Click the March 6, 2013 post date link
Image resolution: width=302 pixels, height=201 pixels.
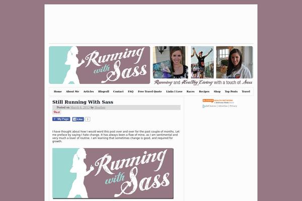pyautogui.click(x=80, y=108)
